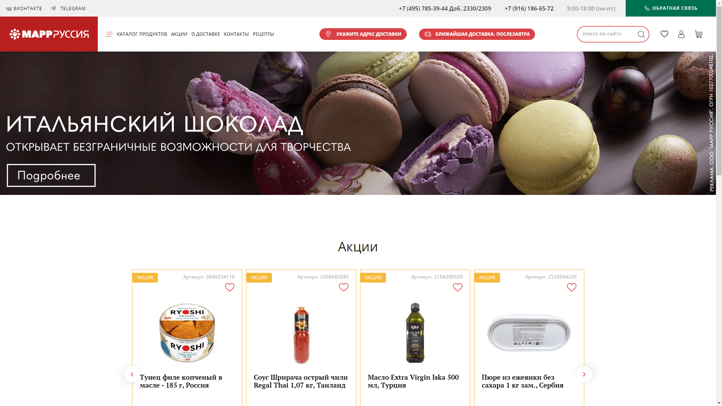Click the Обратная связь button

[671, 8]
